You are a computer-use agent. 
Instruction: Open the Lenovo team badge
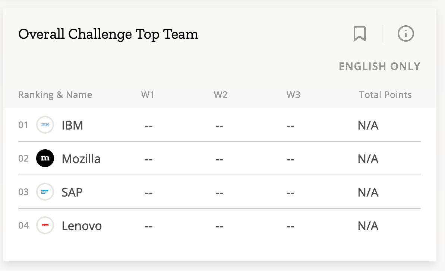pyautogui.click(x=45, y=225)
